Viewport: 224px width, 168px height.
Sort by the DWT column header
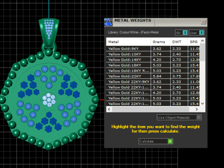coord(179,42)
